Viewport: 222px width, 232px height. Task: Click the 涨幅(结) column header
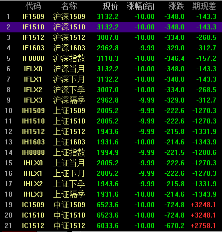pos(141,6)
